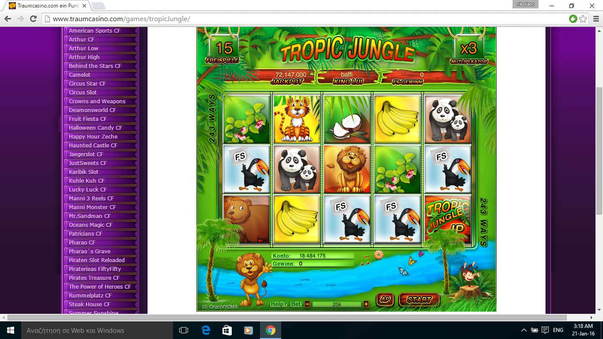
Task: Bookmark page with the star icon
Action: (x=583, y=19)
